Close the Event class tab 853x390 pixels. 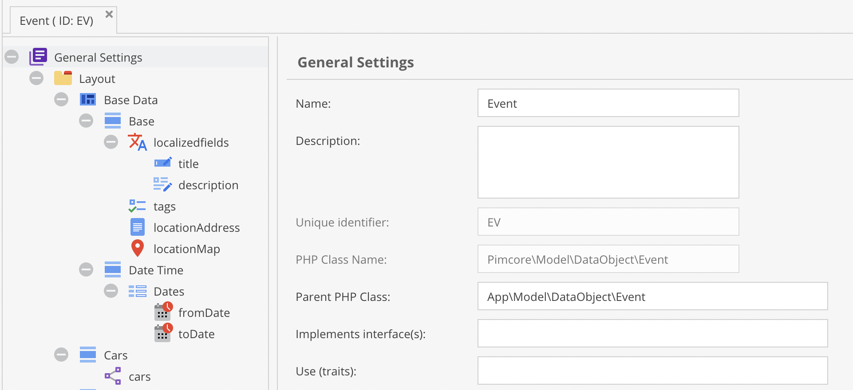tap(109, 14)
